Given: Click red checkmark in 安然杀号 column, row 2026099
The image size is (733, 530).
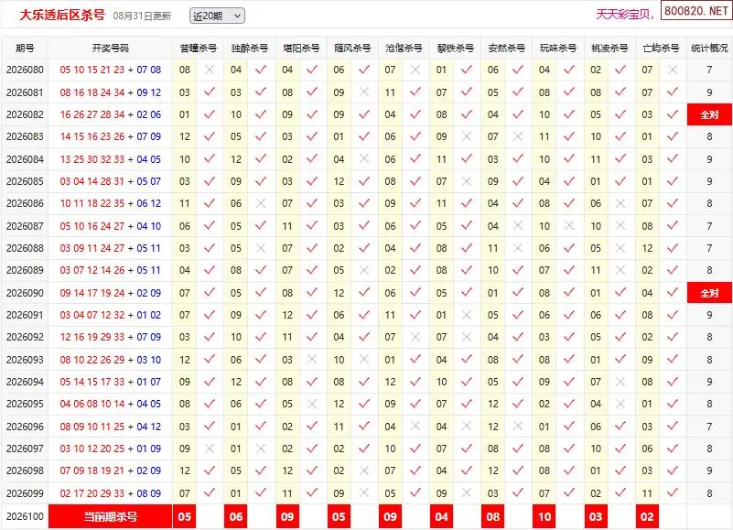Looking at the screenshot, I should 518,492.
